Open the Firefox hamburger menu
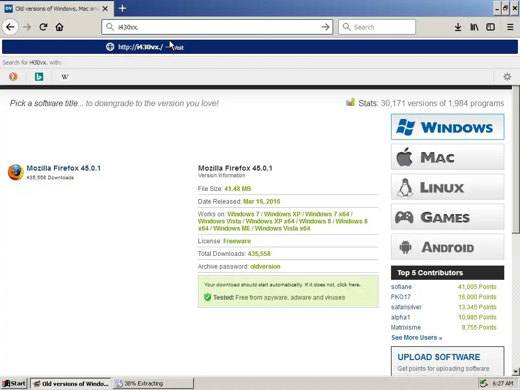The height and width of the screenshot is (390, 520). 510,27
